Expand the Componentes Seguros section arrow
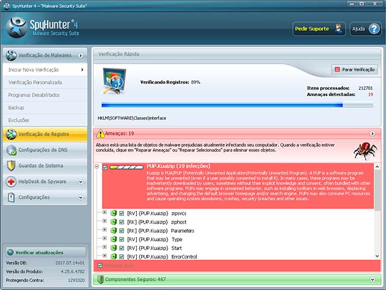This screenshot has height=290, width=386. [x=373, y=280]
